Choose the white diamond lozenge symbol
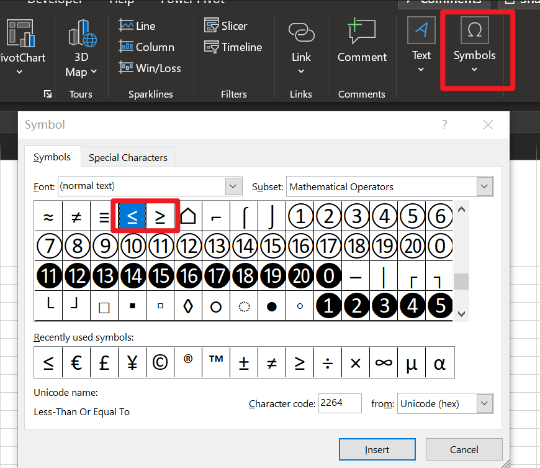 click(x=188, y=306)
